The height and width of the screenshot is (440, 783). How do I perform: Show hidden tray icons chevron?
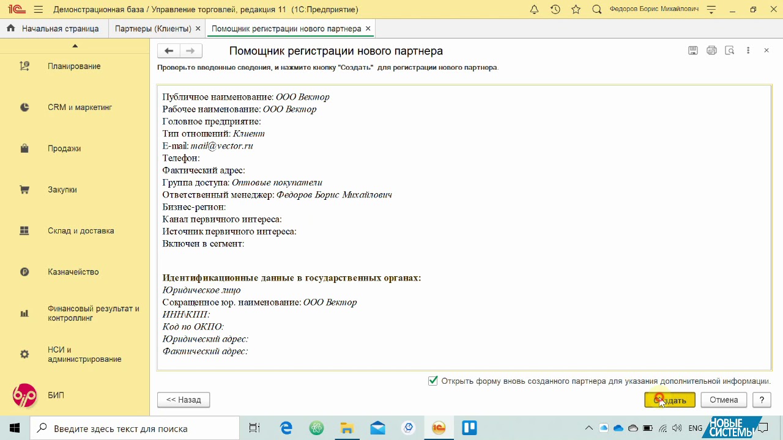(x=589, y=428)
